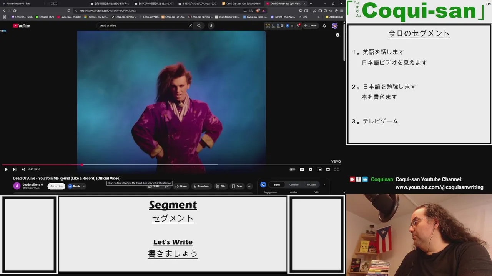492x276 pixels.
Task: Open a new browser tab
Action: tap(310, 3)
